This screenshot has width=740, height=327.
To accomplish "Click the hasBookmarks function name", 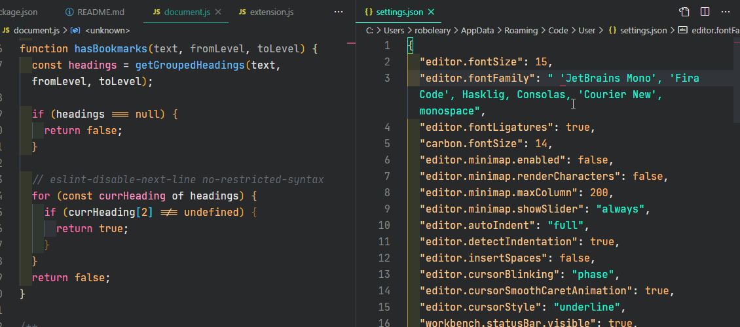I will (x=111, y=48).
